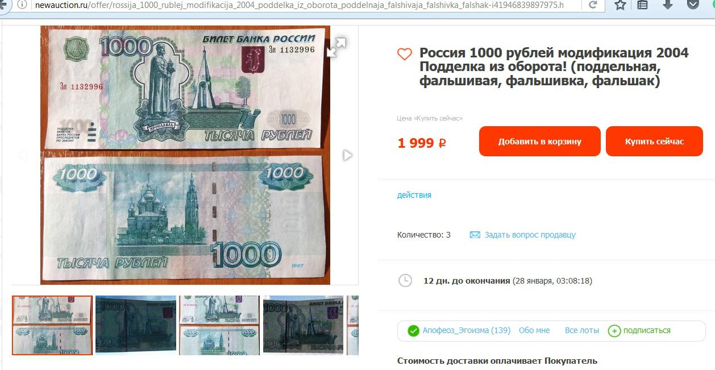Expand the banknote photo to fullscreen
The height and width of the screenshot is (370, 715).
[x=336, y=47]
